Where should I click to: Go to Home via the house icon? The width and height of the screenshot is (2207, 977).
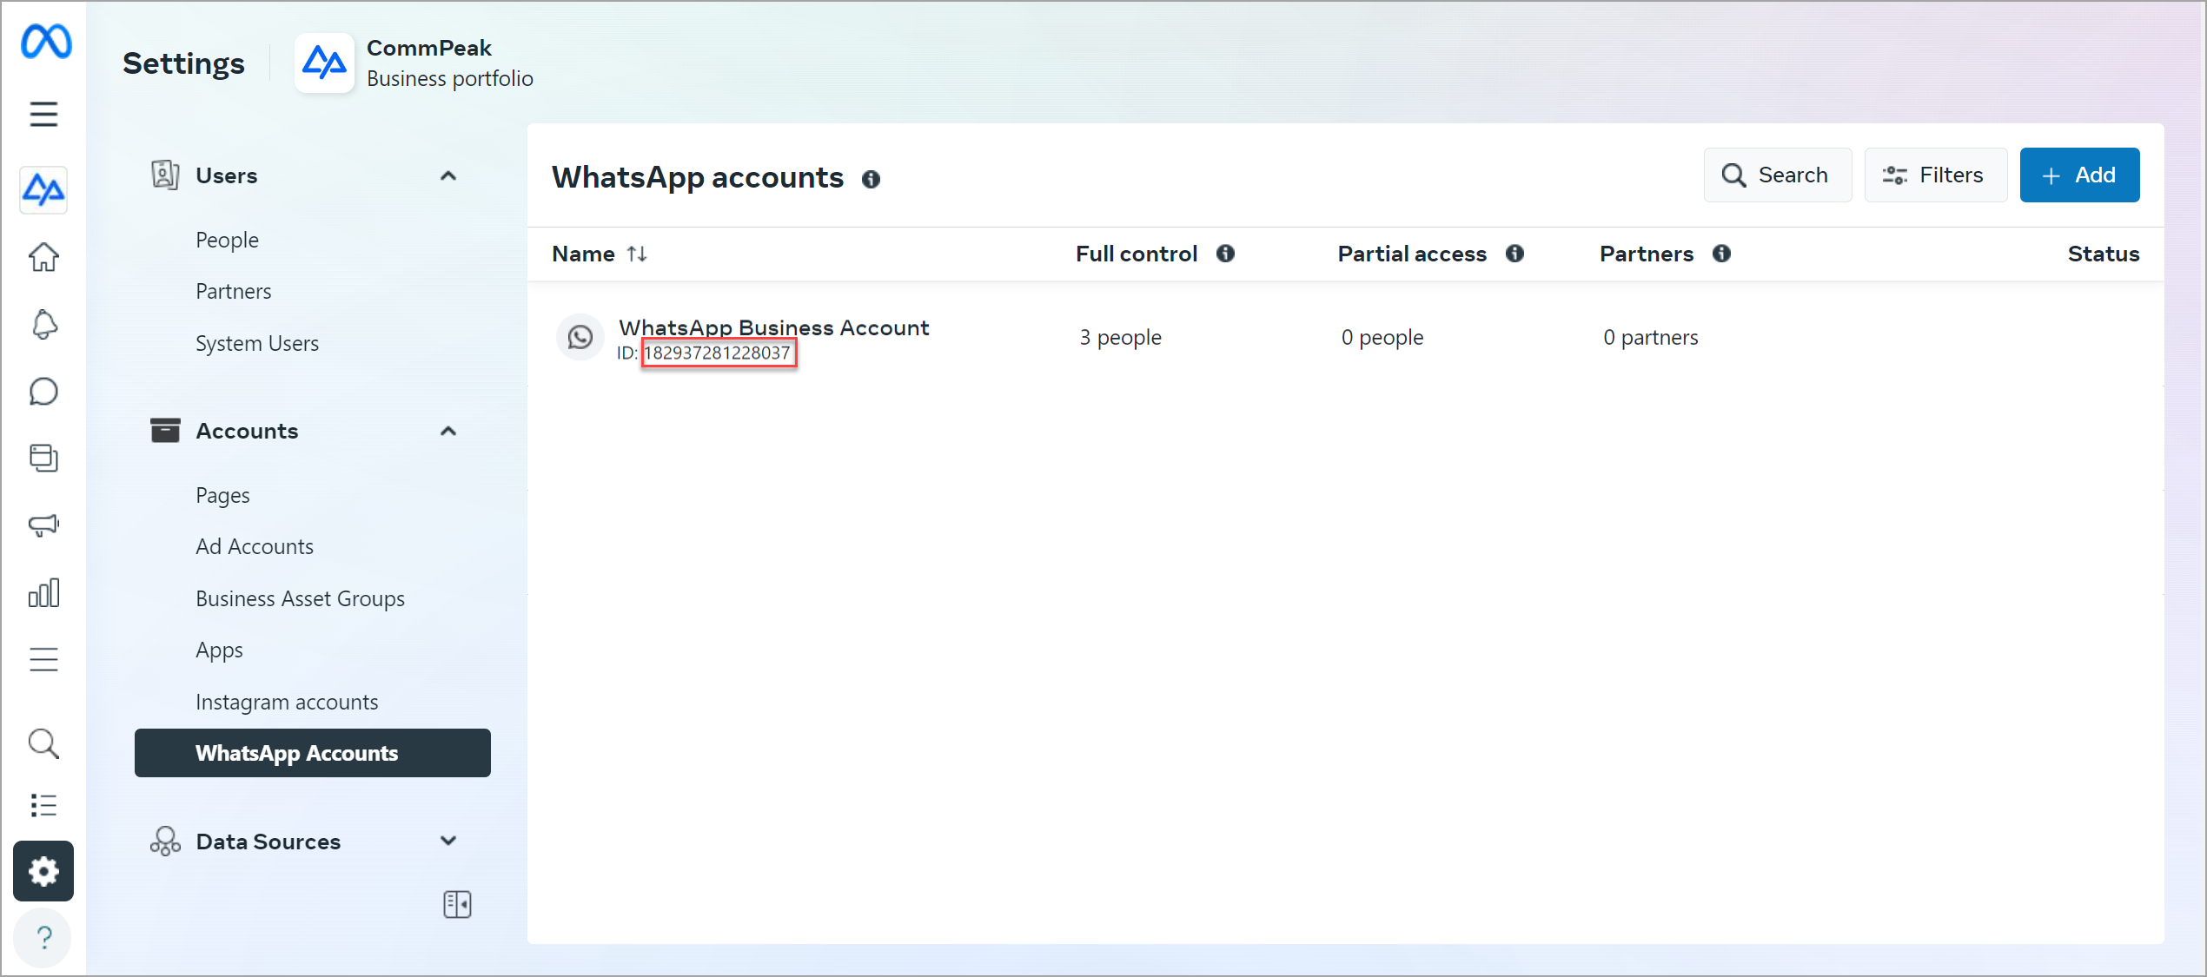point(43,257)
